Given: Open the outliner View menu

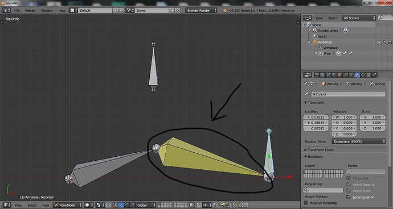Looking at the screenshot, I should 319,18.
